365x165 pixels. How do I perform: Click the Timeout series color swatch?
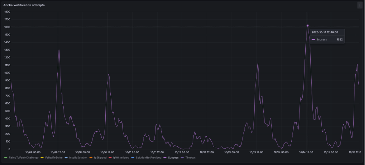182,158
